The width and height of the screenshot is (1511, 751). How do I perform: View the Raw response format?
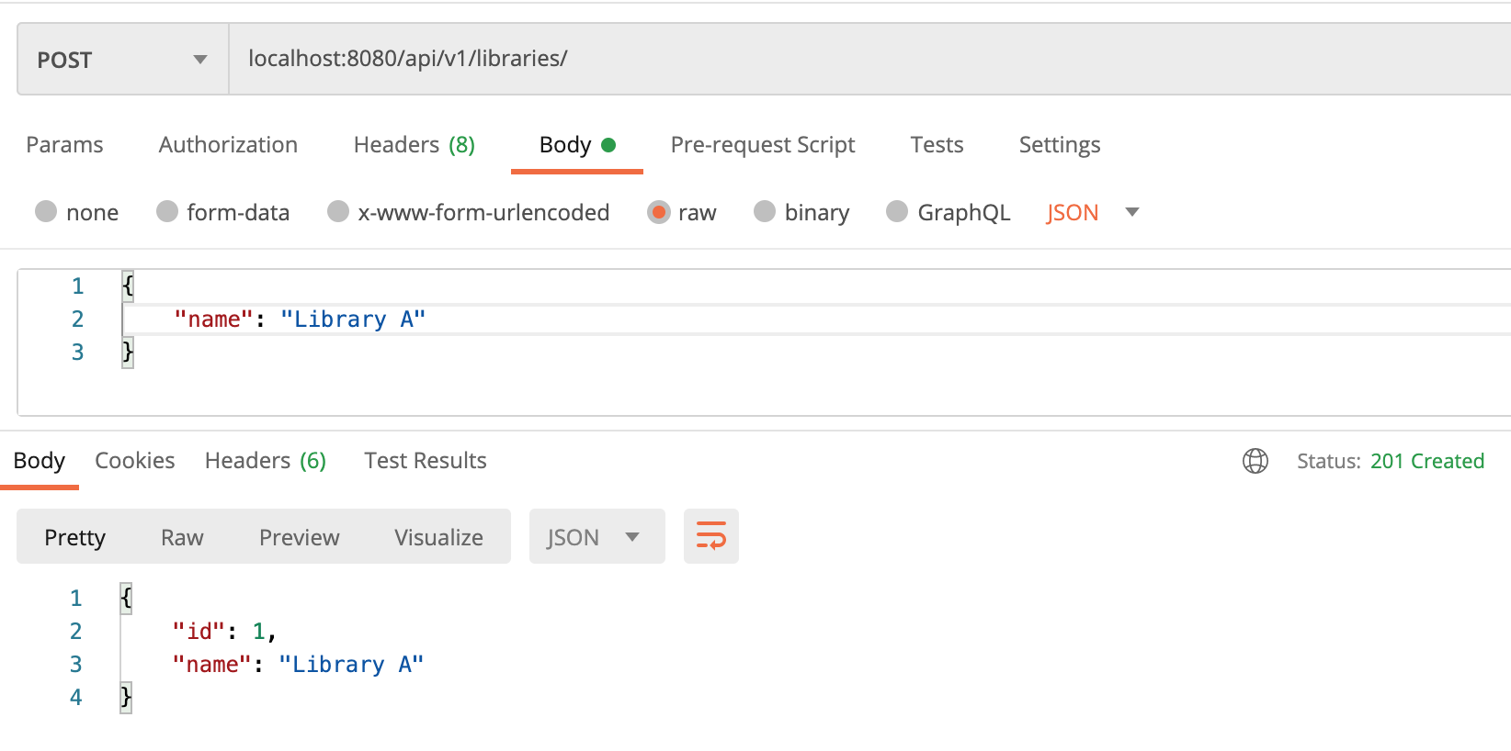tap(182, 537)
